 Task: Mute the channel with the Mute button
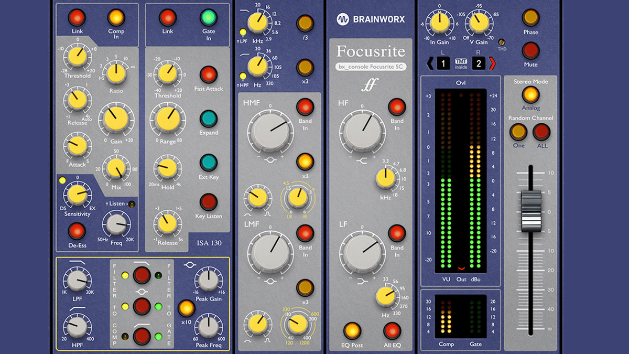point(530,51)
